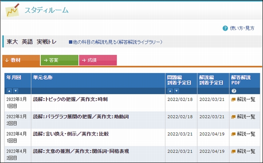Click 2022/04/19 date in April 1回目 row
Viewport: 263px width, 163px height.
(212, 134)
